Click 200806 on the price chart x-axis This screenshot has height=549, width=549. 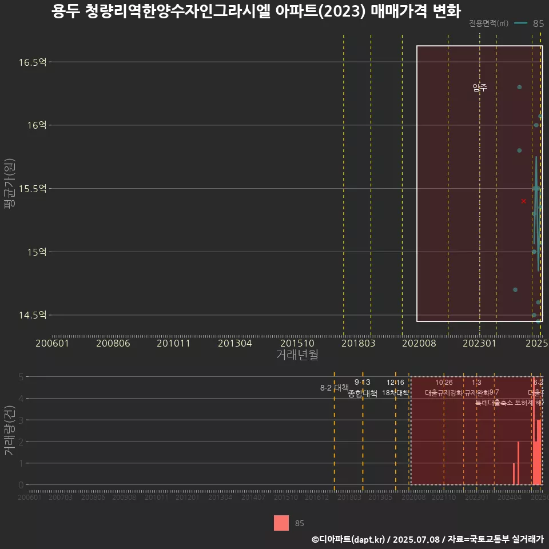(x=113, y=343)
